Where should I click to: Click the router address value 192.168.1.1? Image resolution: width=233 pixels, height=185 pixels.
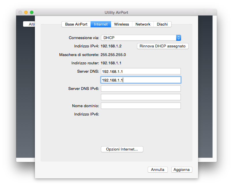tap(111, 63)
